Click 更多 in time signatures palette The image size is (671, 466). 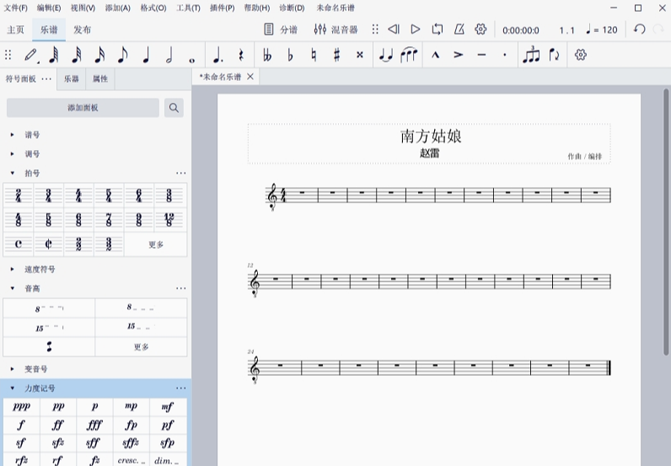coord(156,244)
